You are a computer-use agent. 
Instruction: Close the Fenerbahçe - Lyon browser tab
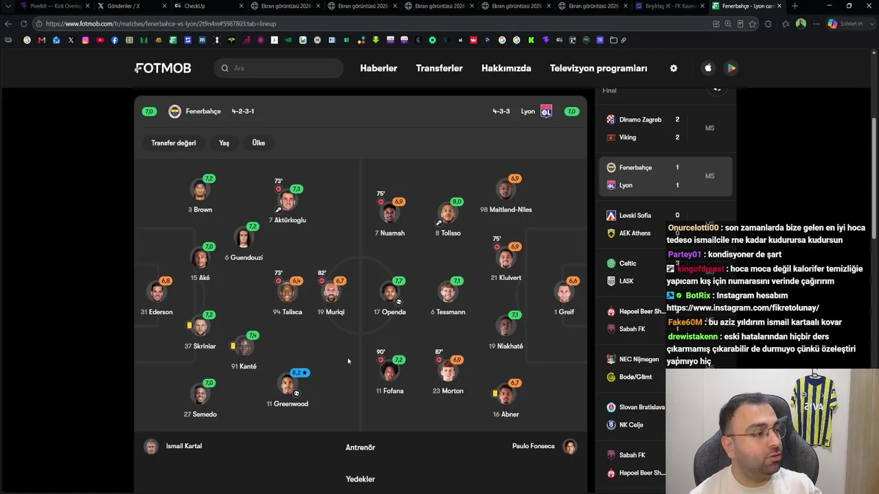[x=779, y=6]
